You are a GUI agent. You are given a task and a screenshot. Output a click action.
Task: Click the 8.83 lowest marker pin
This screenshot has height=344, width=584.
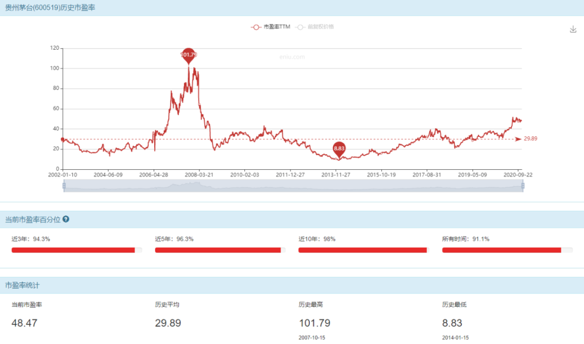pyautogui.click(x=339, y=149)
